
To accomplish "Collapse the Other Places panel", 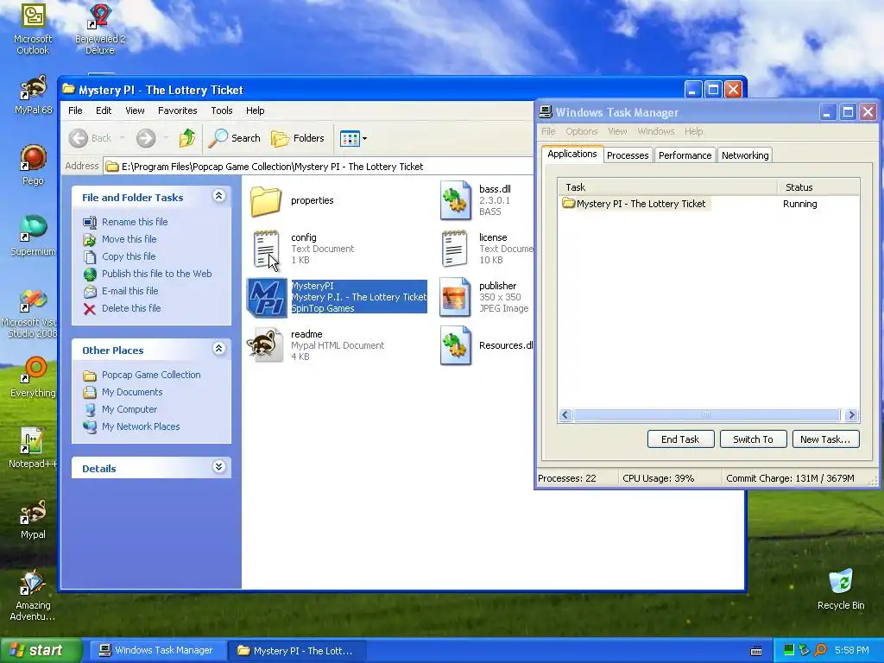I will [x=218, y=349].
